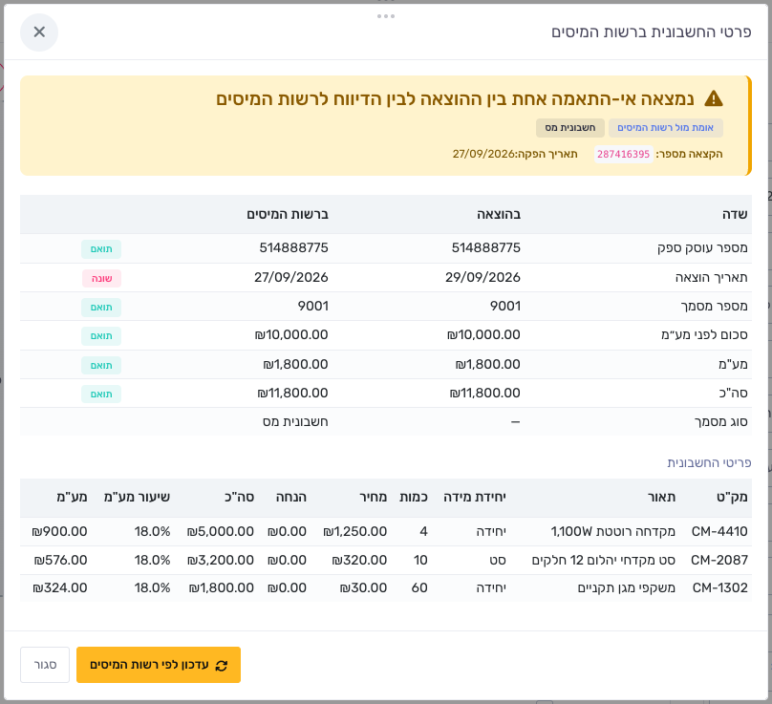Screen dimensions: 772x704
Task: Click item code CM-1302
Action: click(719, 587)
